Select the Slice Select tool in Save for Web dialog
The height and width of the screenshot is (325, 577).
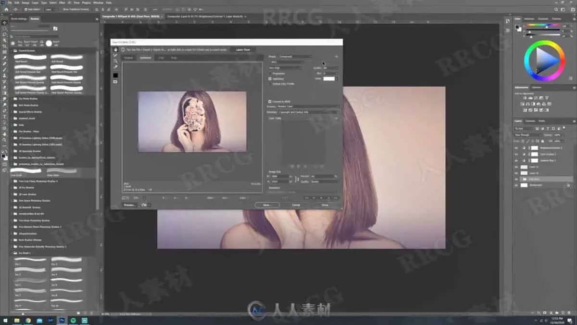[x=115, y=55]
